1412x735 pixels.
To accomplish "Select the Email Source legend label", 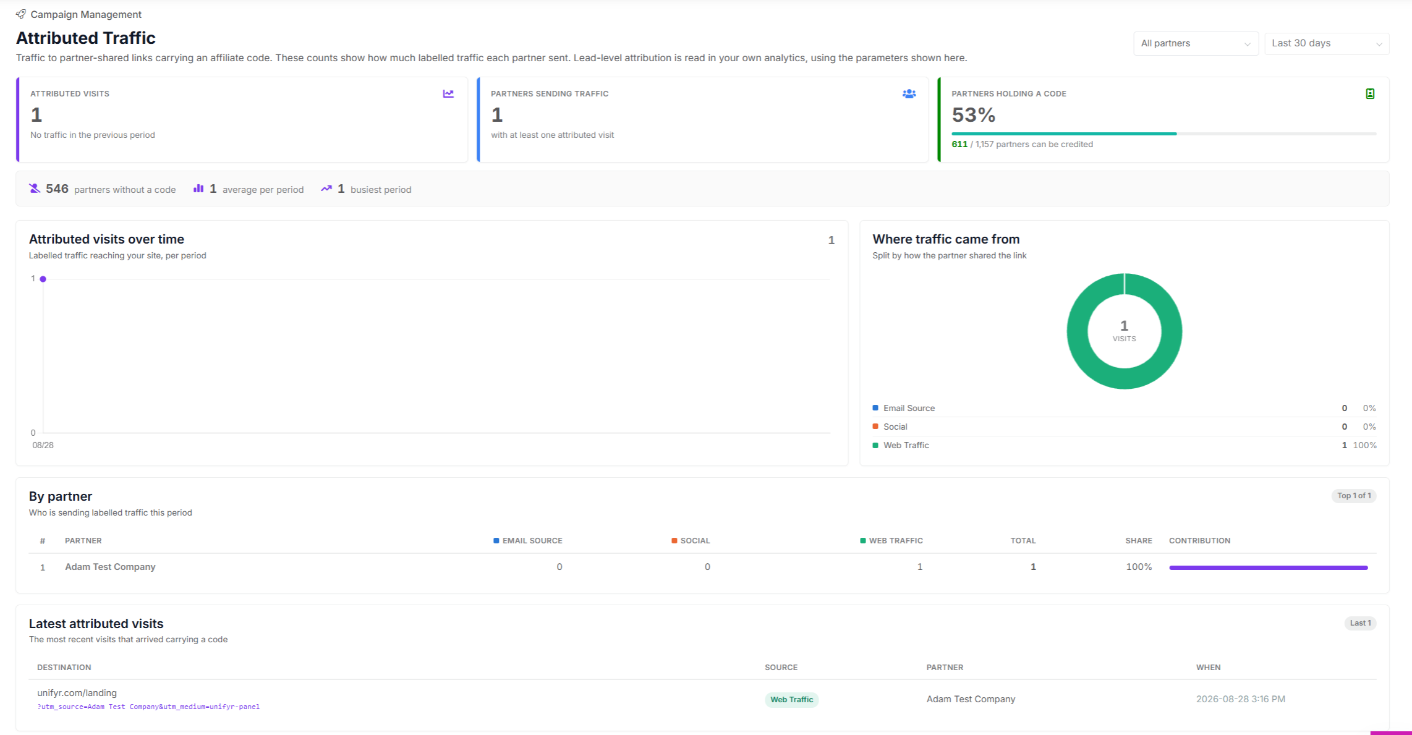I will pyautogui.click(x=909, y=408).
